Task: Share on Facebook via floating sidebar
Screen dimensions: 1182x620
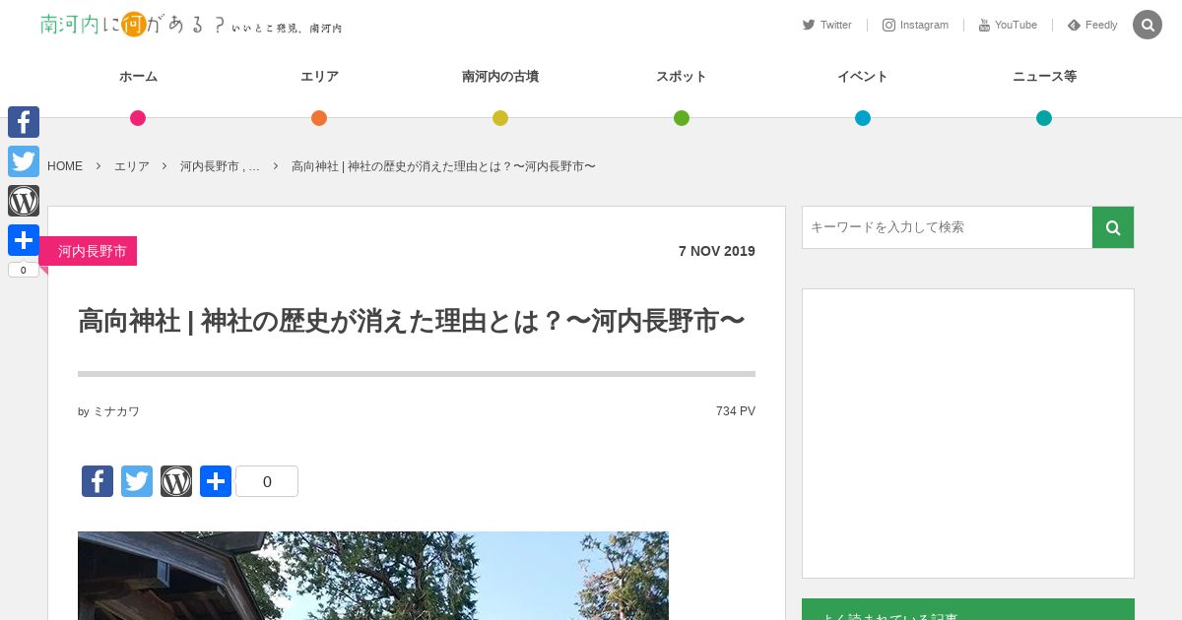Action: tap(24, 122)
